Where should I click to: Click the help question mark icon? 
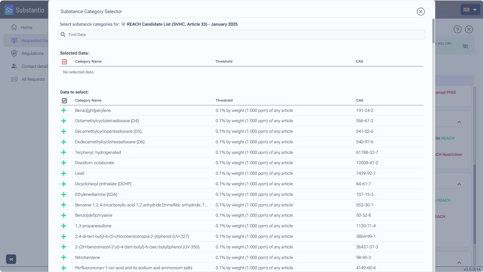click(457, 29)
